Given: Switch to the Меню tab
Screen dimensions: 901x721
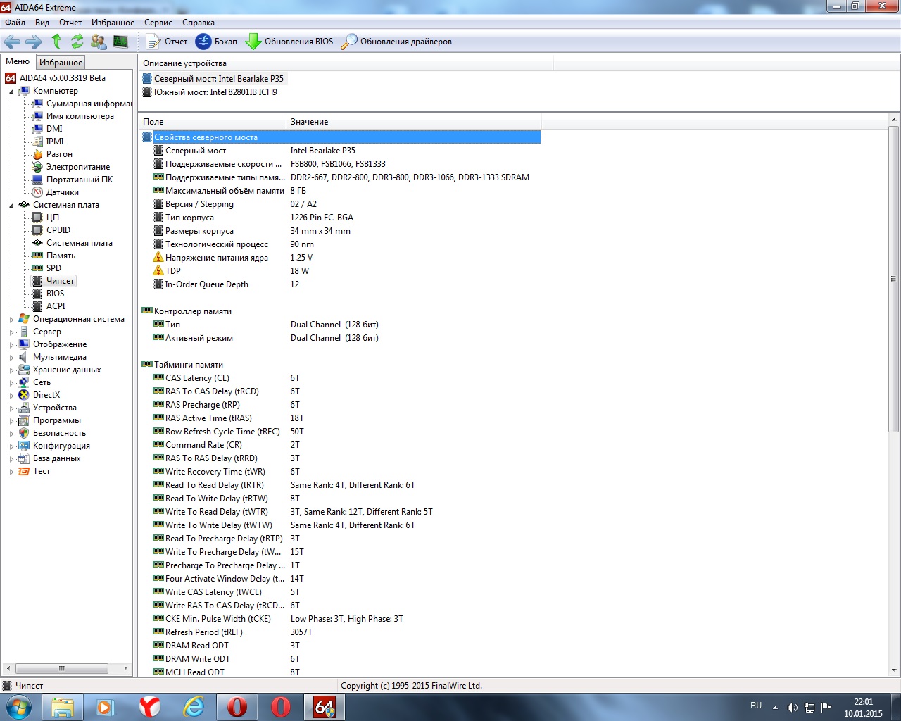Looking at the screenshot, I should click(18, 61).
